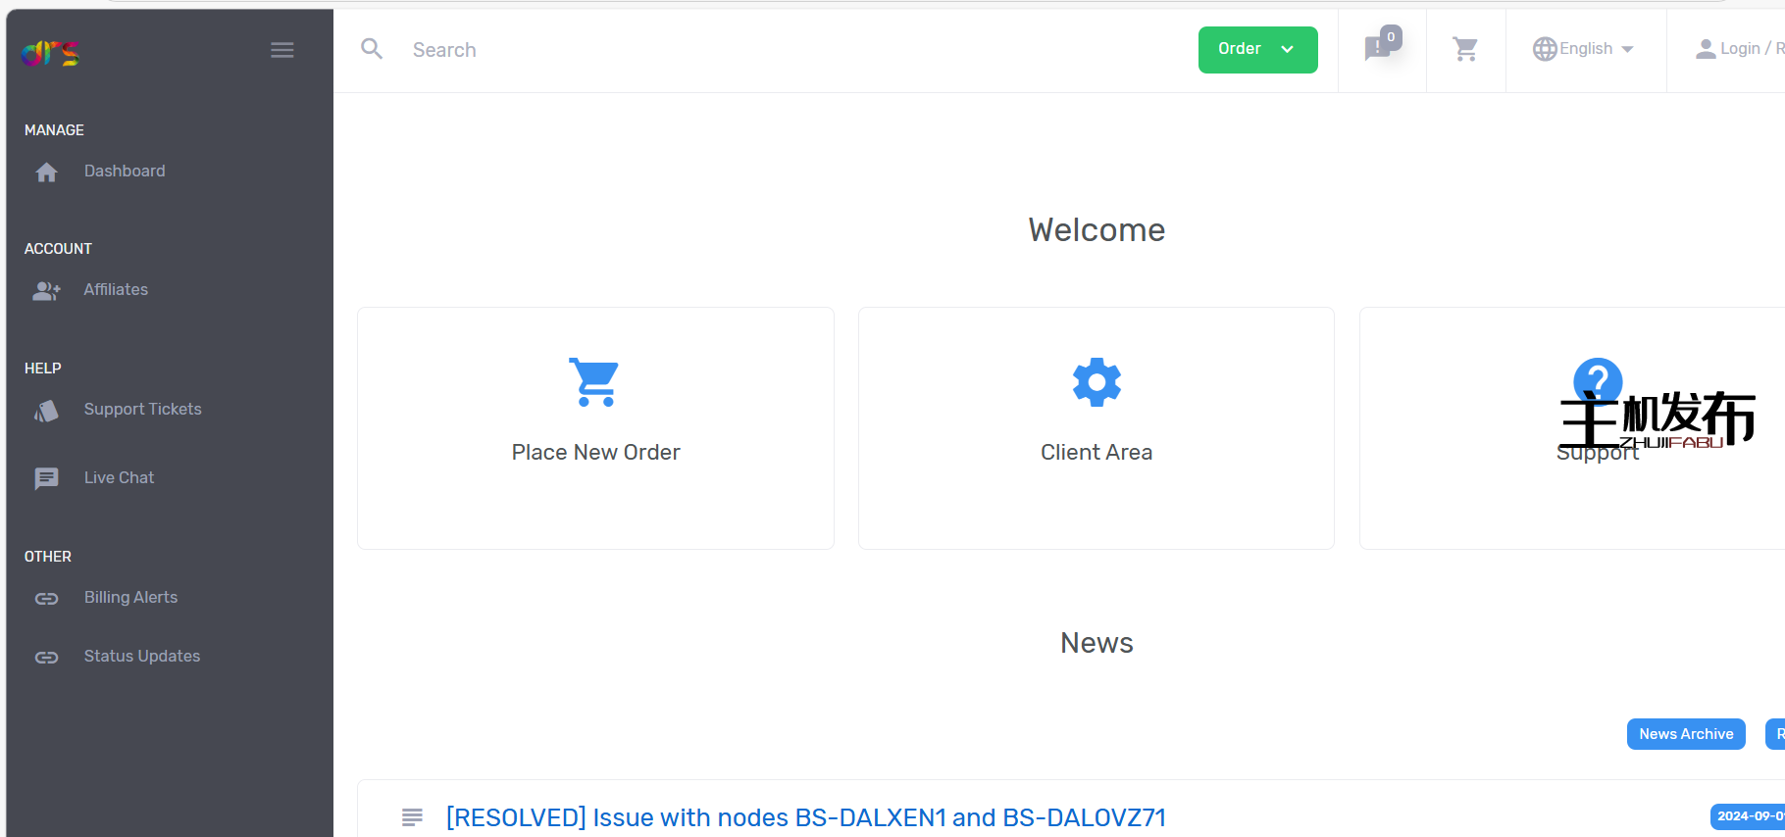Toggle the sidebar with the hamburger icon
Screen dimensions: 1785x837
coord(282,50)
